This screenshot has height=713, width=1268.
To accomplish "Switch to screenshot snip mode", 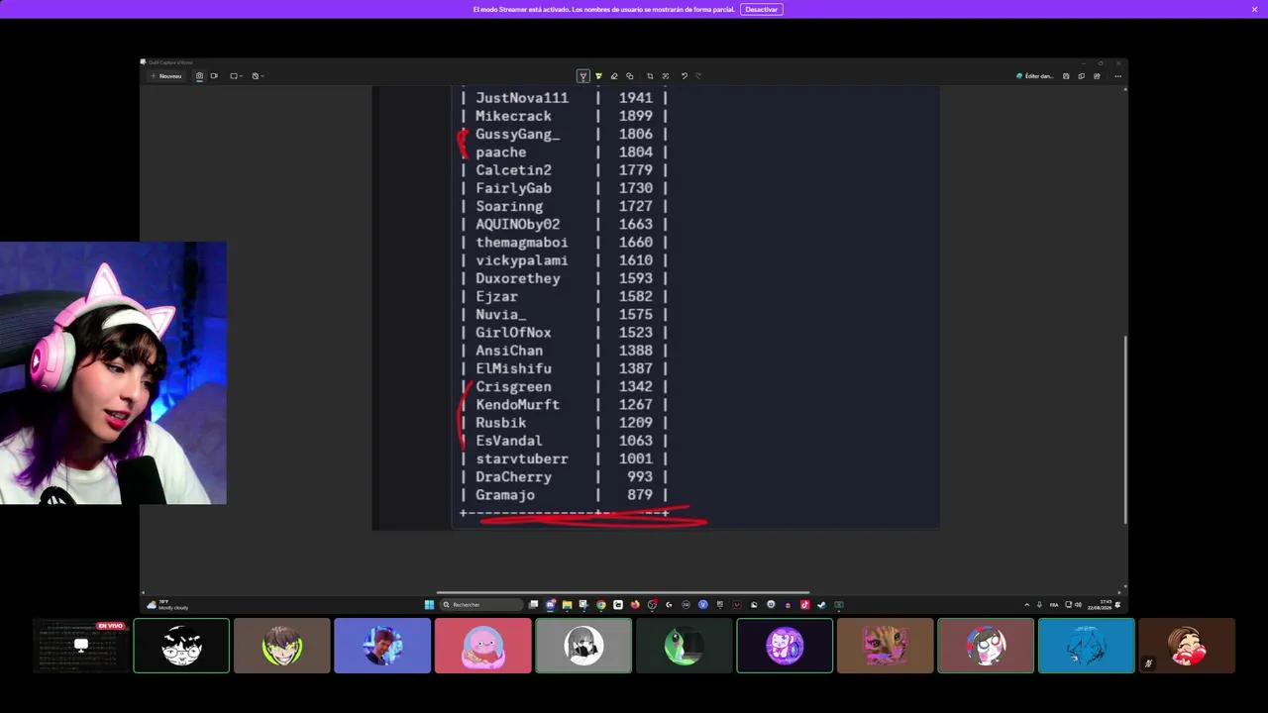I will [199, 76].
